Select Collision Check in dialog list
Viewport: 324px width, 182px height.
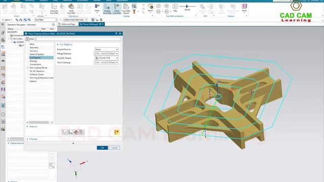click(x=36, y=74)
